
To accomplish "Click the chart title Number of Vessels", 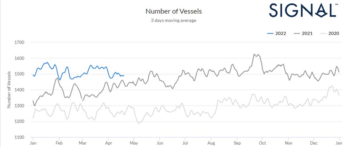I will coord(174,11).
